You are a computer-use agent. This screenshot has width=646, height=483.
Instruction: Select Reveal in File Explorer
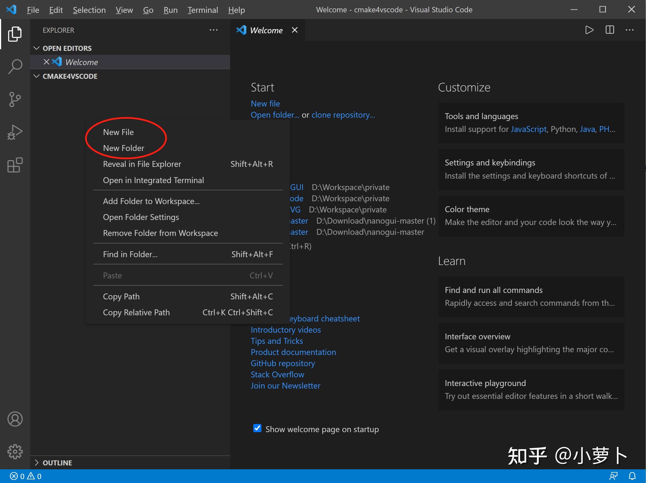point(188,164)
